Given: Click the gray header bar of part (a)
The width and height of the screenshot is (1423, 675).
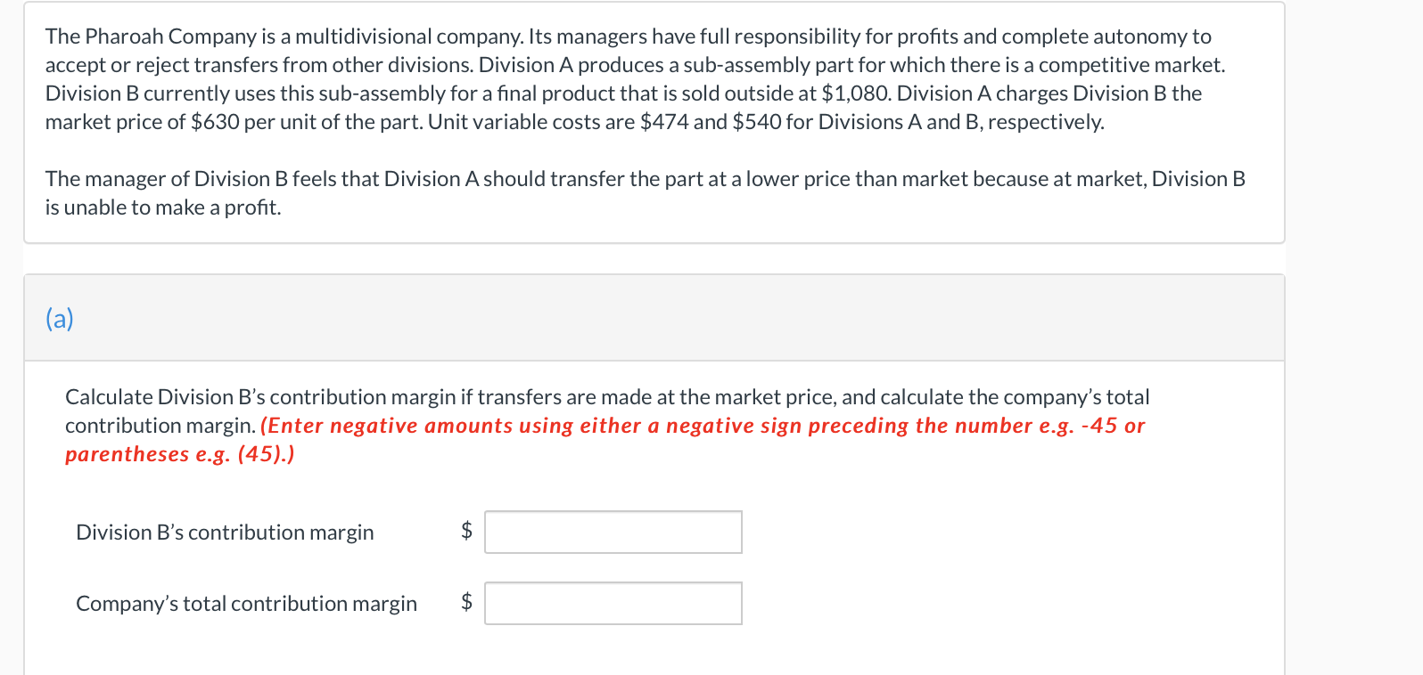Looking at the screenshot, I should 654,318.
